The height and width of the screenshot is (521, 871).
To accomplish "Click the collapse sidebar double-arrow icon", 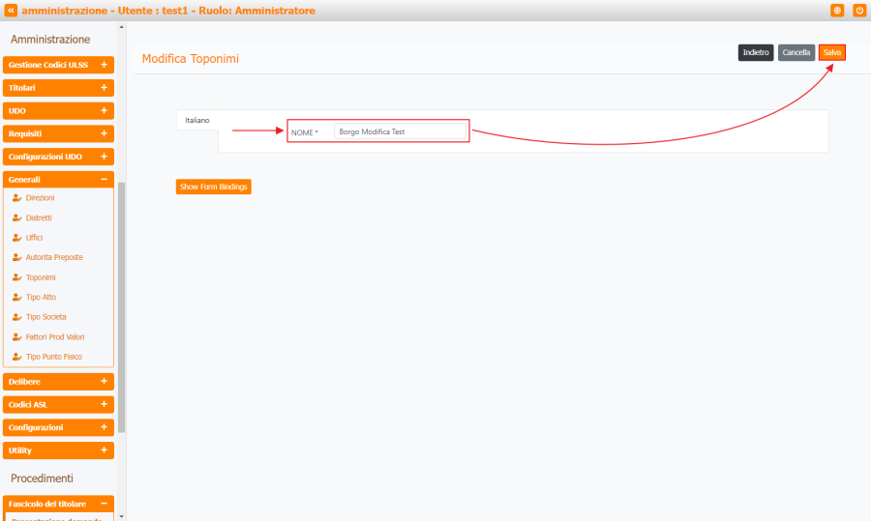I will tap(11, 11).
